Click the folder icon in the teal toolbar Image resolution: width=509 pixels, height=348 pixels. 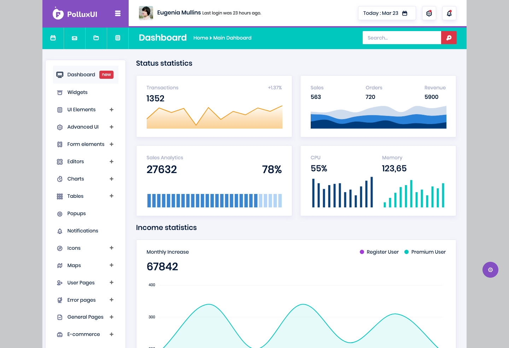coord(96,38)
